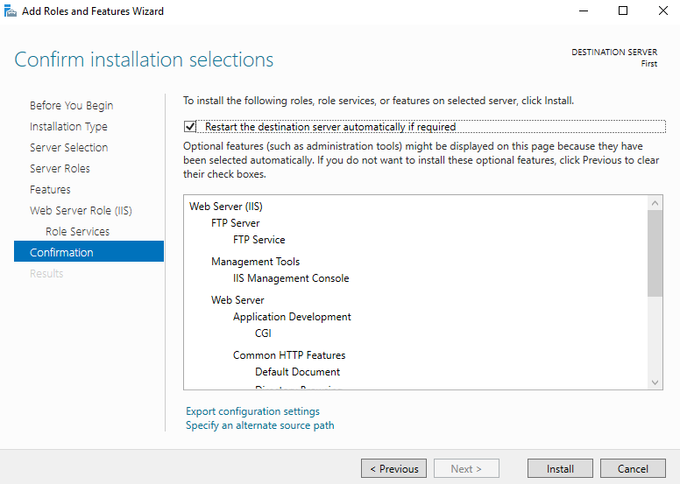
Task: Click the Cancel button
Action: pos(633,469)
